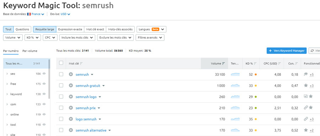The image size is (320, 136).
Task: Open the Volume filter dropdown
Action: [13, 38]
